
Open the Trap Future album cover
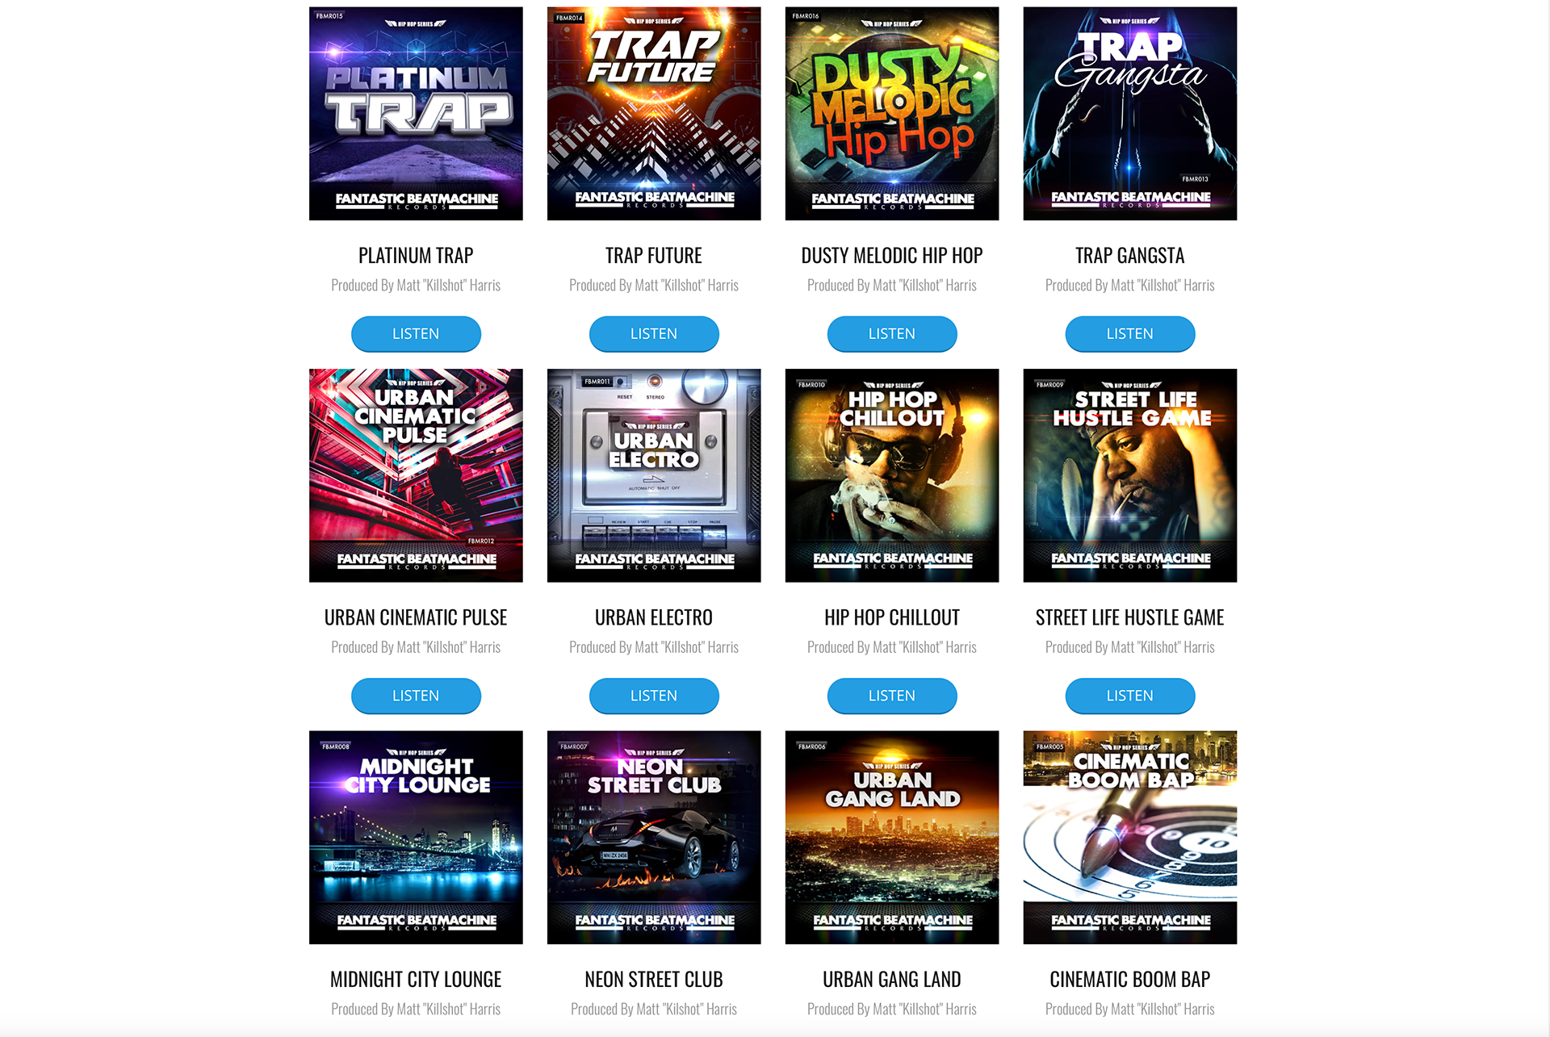[654, 114]
